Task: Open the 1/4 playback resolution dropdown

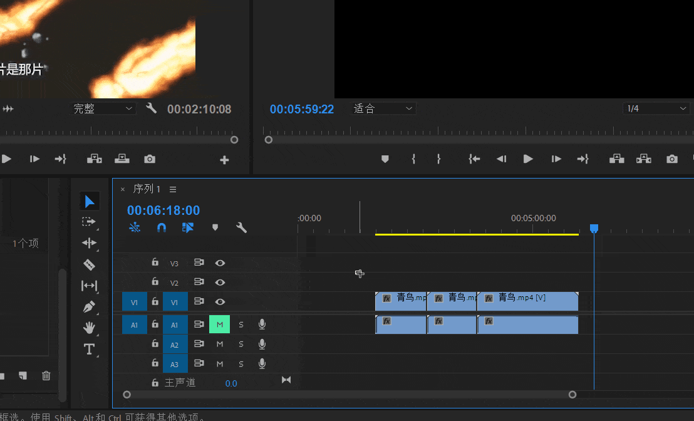Action: (656, 108)
